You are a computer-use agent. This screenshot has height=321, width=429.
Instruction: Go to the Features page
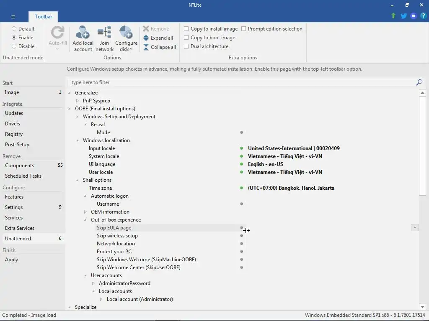point(33,197)
